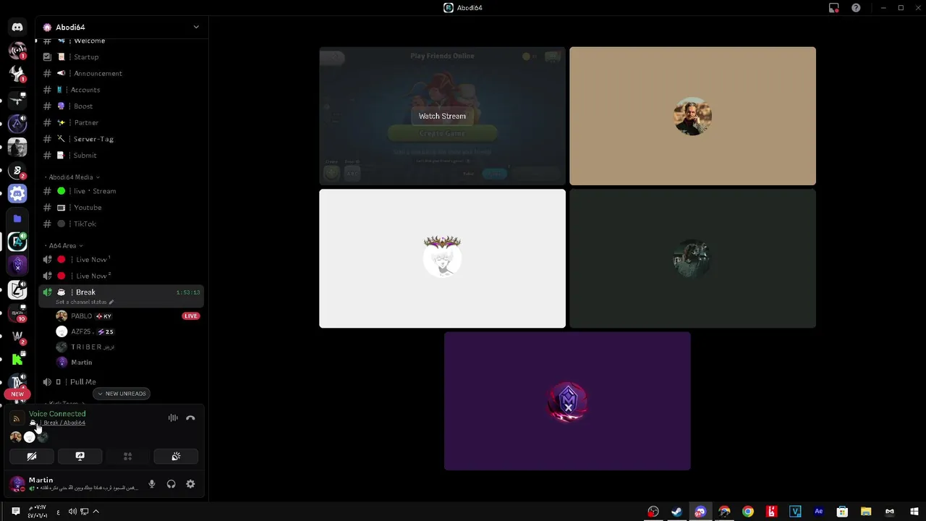This screenshot has width=926, height=521.
Task: Open the Youtube channel
Action: point(121,208)
